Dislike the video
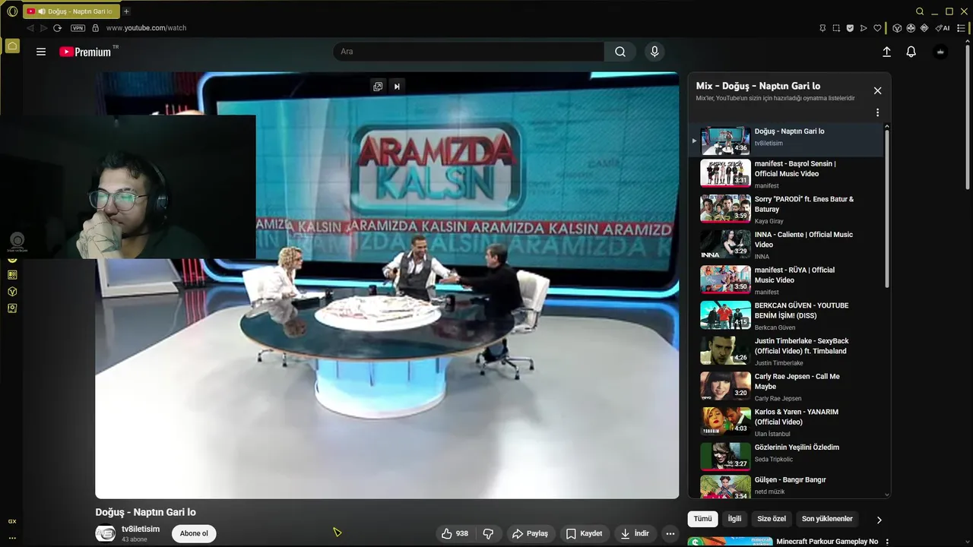The image size is (973, 547). pos(489,533)
